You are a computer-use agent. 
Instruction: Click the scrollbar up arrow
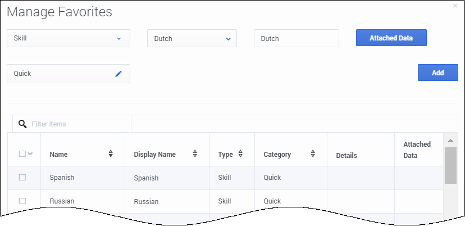pyautogui.click(x=450, y=141)
